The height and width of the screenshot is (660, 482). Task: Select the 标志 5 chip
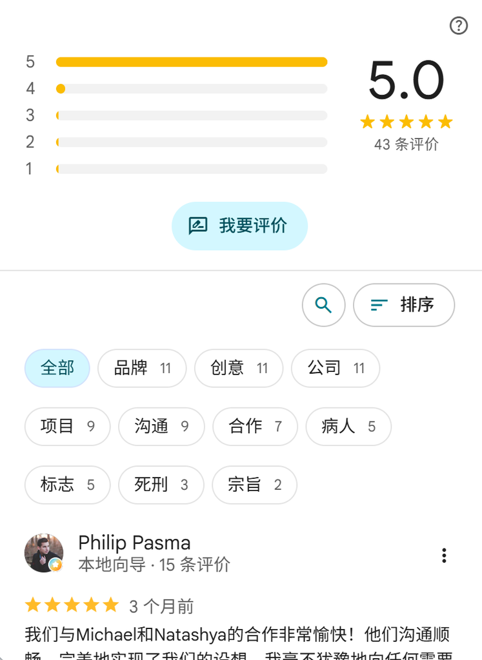[67, 485]
